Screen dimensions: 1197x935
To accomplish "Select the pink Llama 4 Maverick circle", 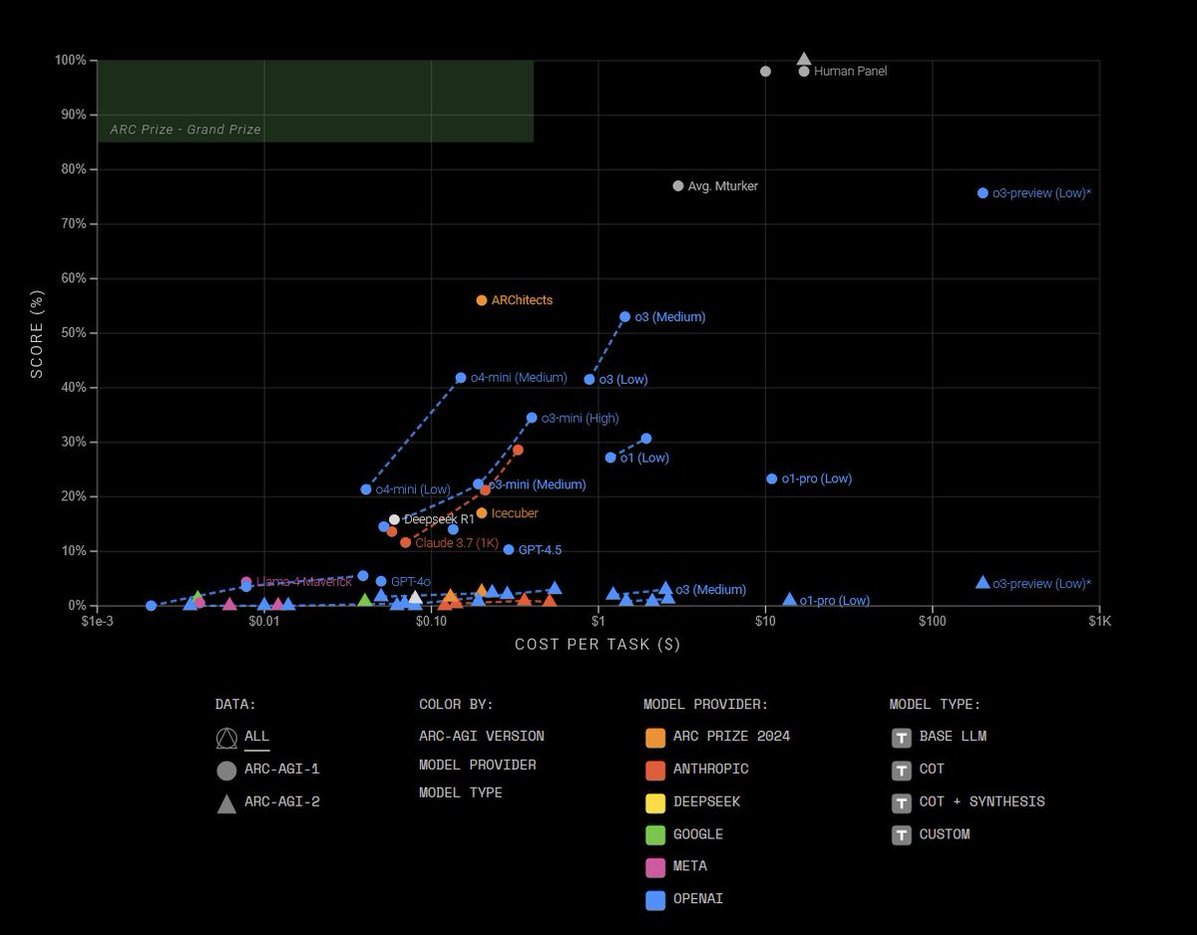I will (246, 582).
